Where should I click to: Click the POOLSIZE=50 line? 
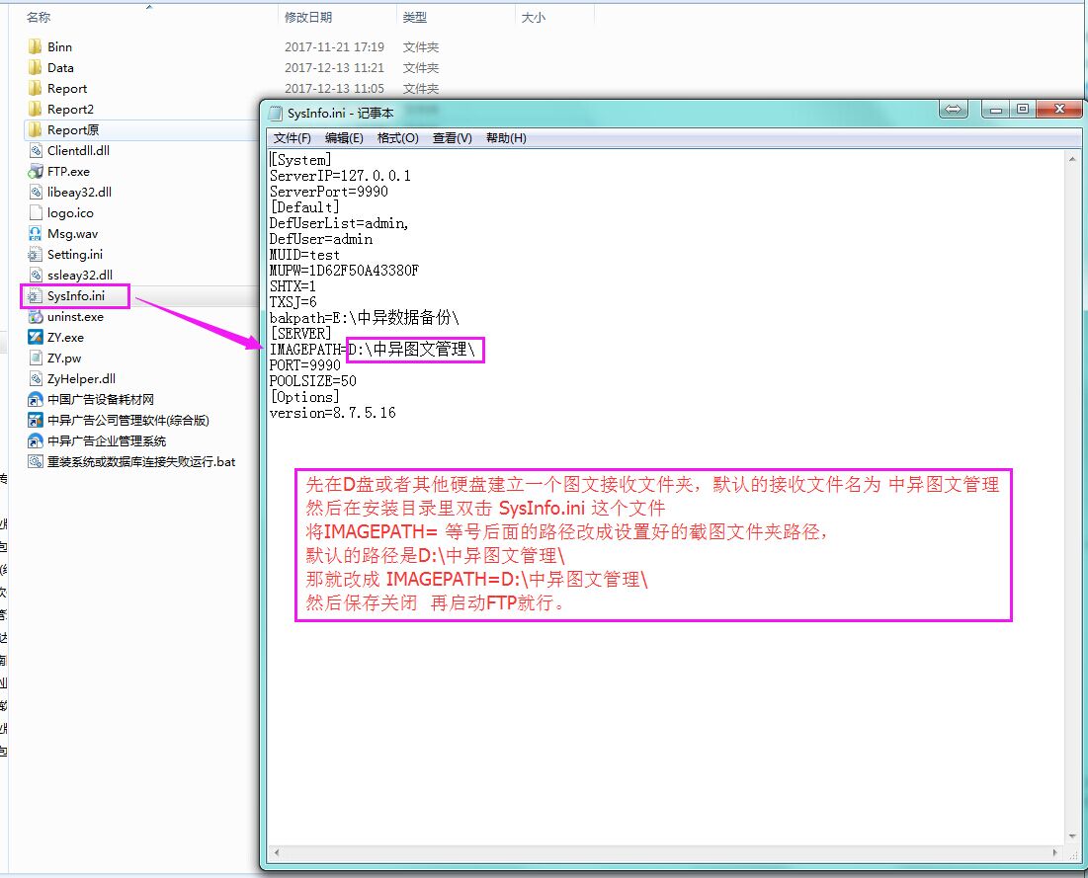coord(313,381)
